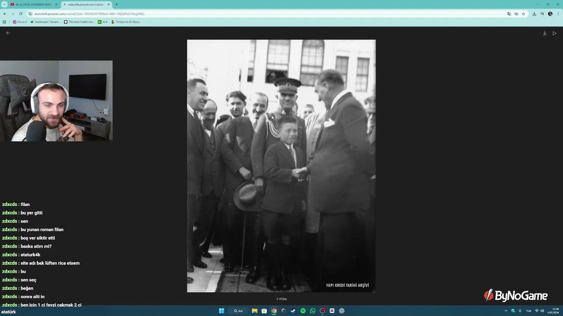Viewport: 563px width, 316px height.
Task: Switch to the YouTube 'BU İŞ OYUN OYNAMAYA BENZ' tab
Action: pyautogui.click(x=34, y=4)
